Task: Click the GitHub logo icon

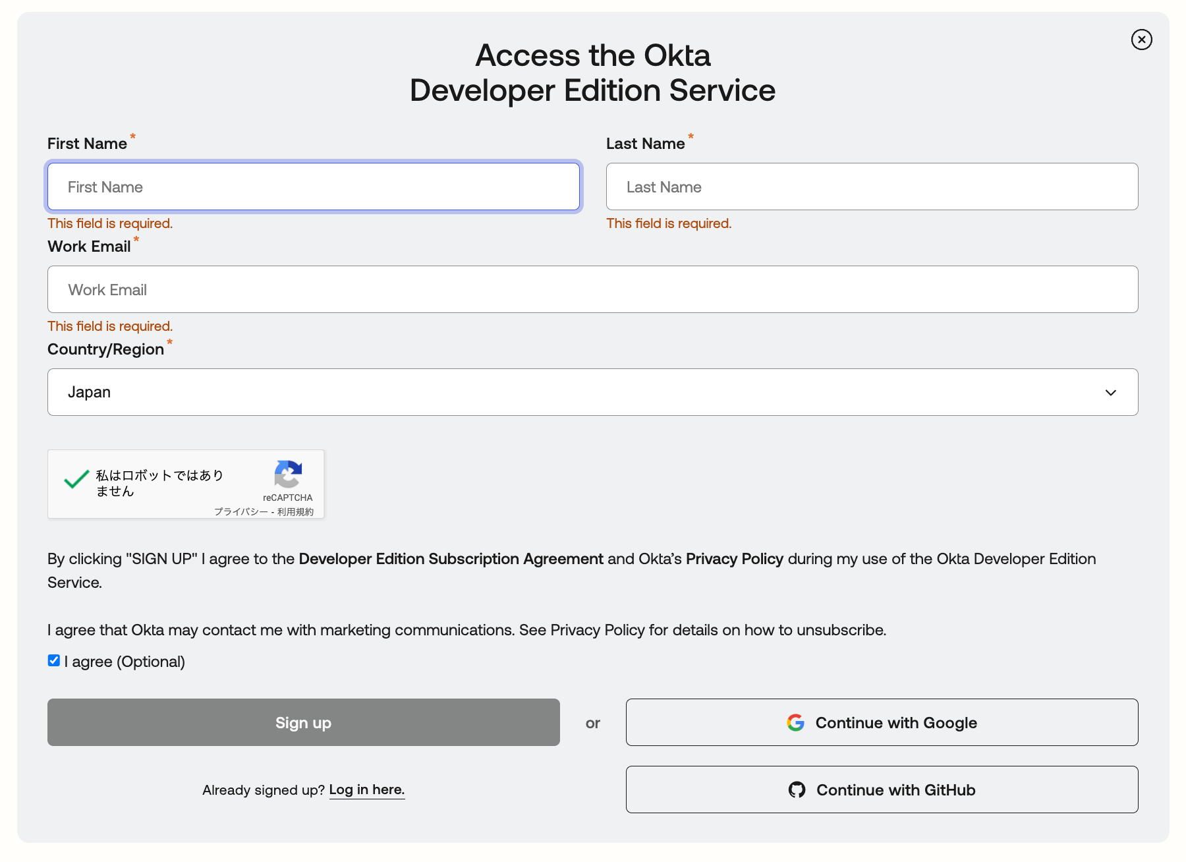Action: pos(797,790)
